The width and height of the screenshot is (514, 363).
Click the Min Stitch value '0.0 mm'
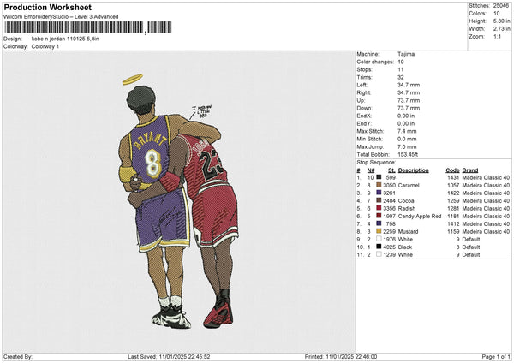(x=407, y=139)
